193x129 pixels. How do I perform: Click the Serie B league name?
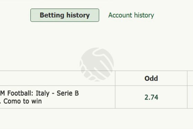pyautogui.click(x=68, y=93)
